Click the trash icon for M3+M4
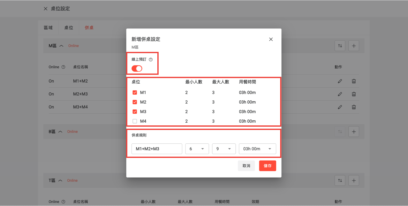 tap(354, 107)
